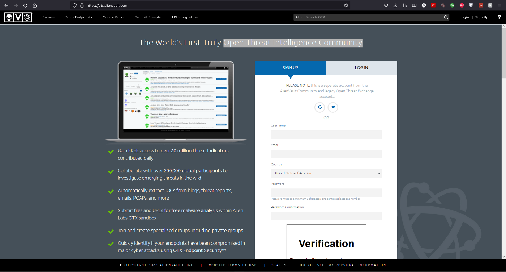This screenshot has height=272, width=506.
Task: Open Create Pulse in the navigation bar
Action: (x=113, y=17)
